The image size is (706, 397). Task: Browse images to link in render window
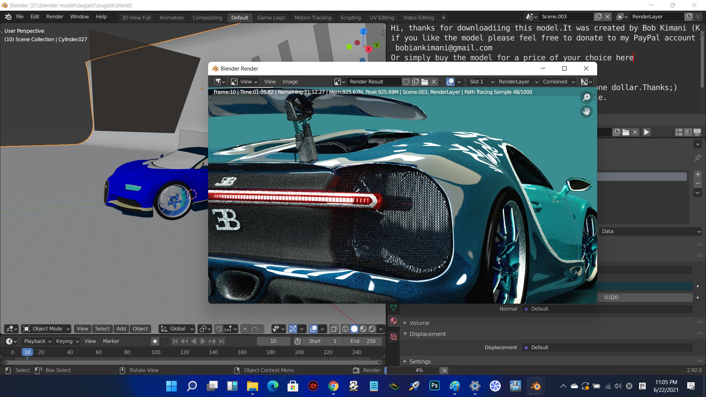pyautogui.click(x=339, y=82)
